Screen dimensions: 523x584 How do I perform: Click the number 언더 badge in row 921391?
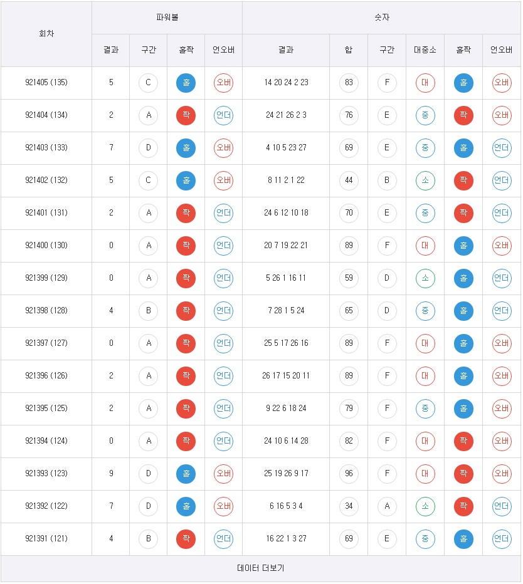coord(502,539)
